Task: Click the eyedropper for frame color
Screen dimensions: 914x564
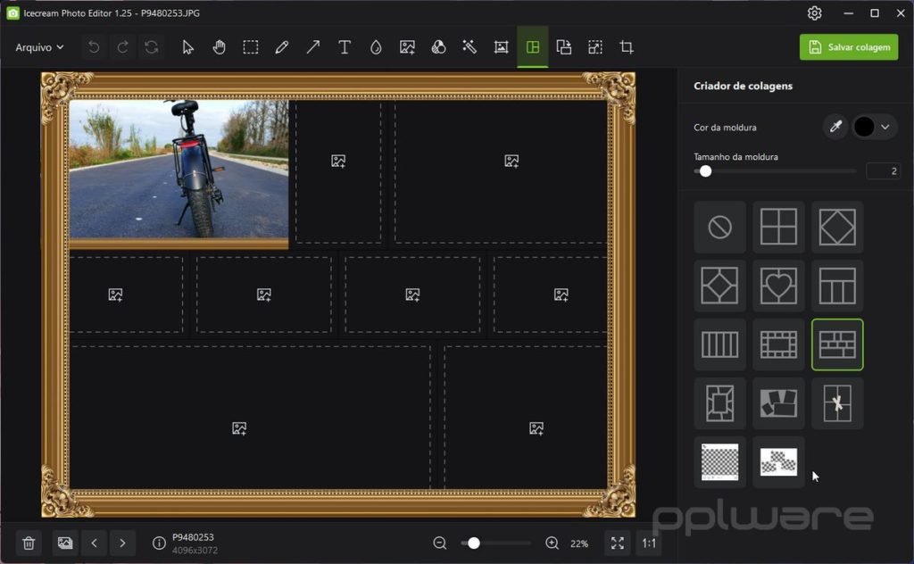Action: [835, 127]
